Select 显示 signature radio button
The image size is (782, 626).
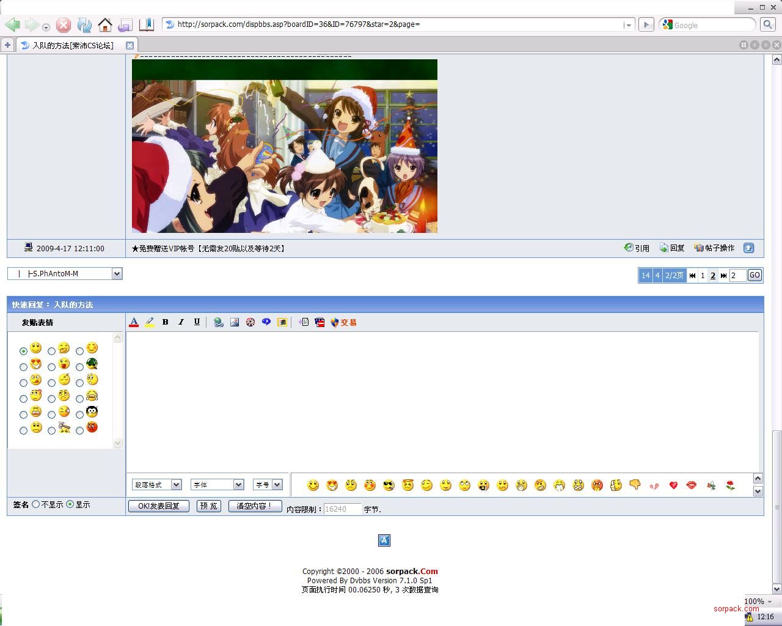pyautogui.click(x=70, y=504)
